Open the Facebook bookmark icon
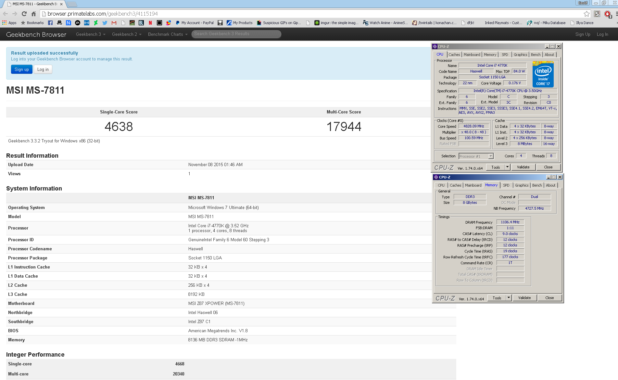 tap(50, 23)
